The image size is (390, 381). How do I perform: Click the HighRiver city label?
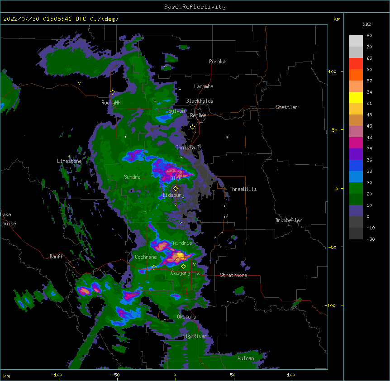pos(194,336)
